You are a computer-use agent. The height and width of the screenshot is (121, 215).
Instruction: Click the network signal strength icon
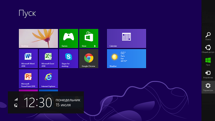coord(16,99)
